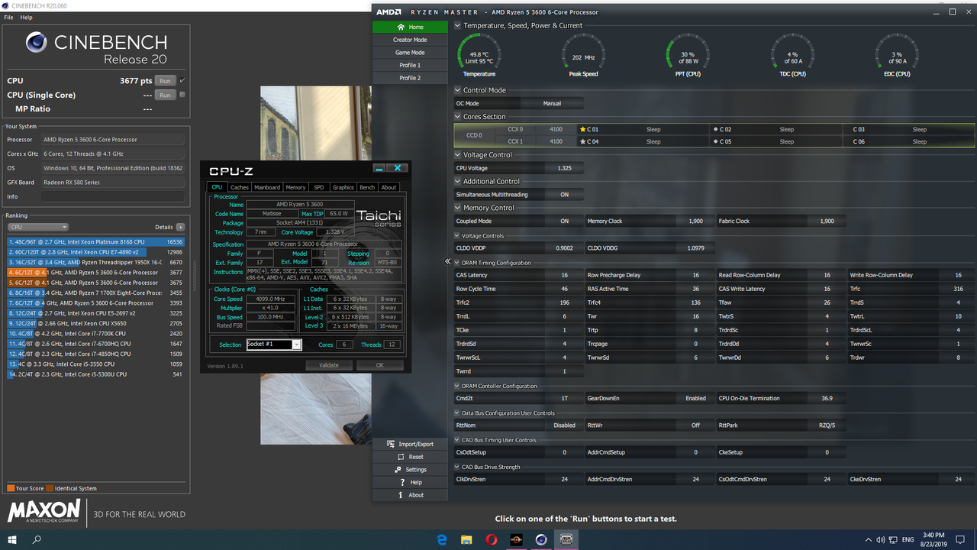This screenshot has width=977, height=550.
Task: Collapse the Control Mode section
Action: point(457,90)
